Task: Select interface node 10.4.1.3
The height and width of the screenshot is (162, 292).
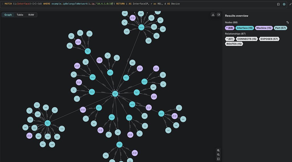Action: click(x=92, y=92)
